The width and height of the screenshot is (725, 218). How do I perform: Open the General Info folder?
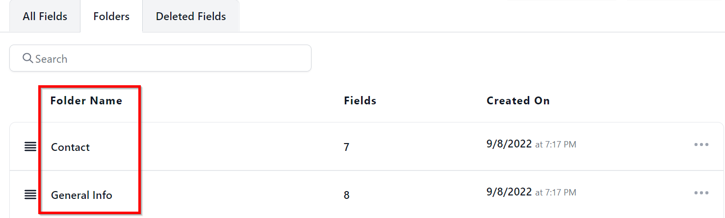coord(81,195)
